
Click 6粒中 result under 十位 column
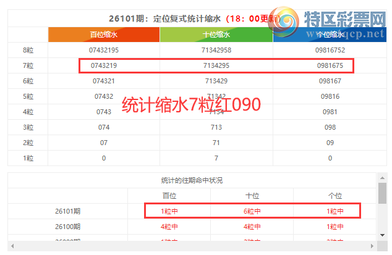click(252, 211)
